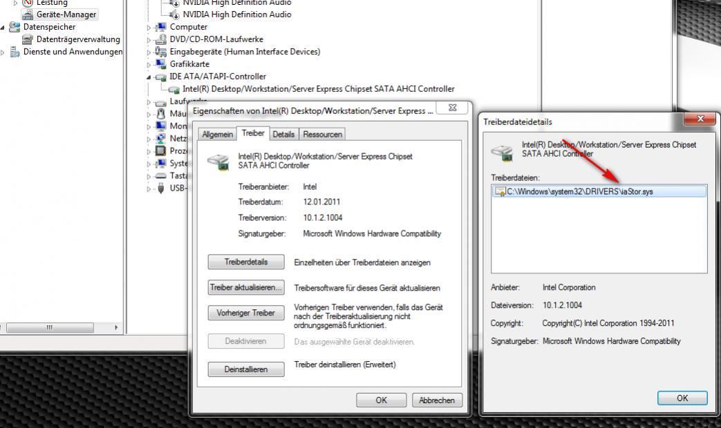Expand the Computer device category
This screenshot has width=721, height=428.
point(149,28)
